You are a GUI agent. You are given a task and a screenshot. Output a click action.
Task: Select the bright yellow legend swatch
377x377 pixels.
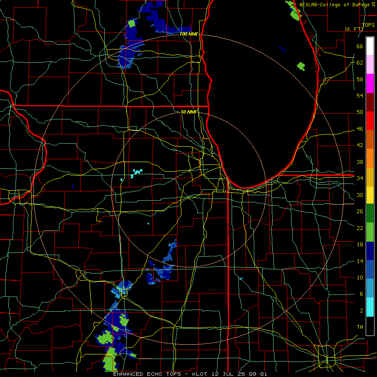coord(370,195)
